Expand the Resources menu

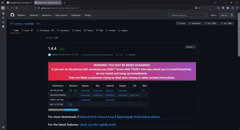(x=47, y=15)
